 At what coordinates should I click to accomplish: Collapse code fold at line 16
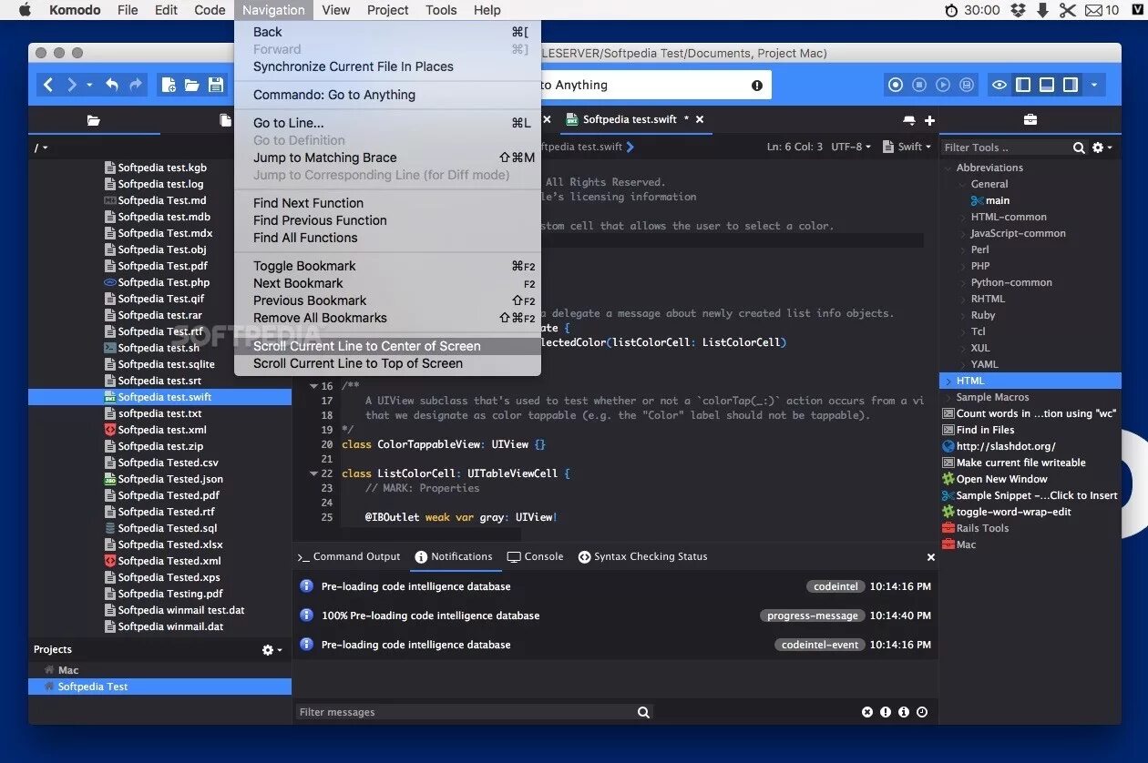(314, 386)
